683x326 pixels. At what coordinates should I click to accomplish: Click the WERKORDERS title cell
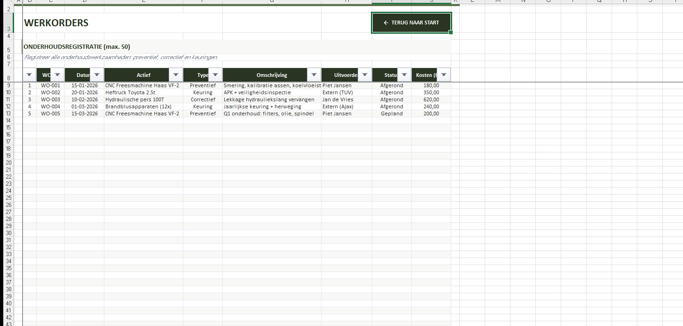pos(56,23)
